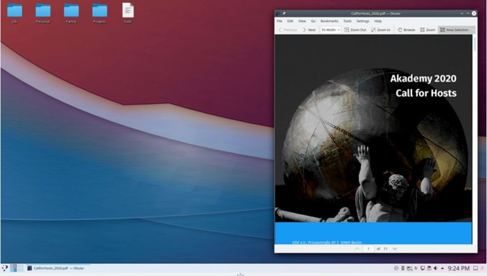Open the Go menu in Okular

coord(313,21)
